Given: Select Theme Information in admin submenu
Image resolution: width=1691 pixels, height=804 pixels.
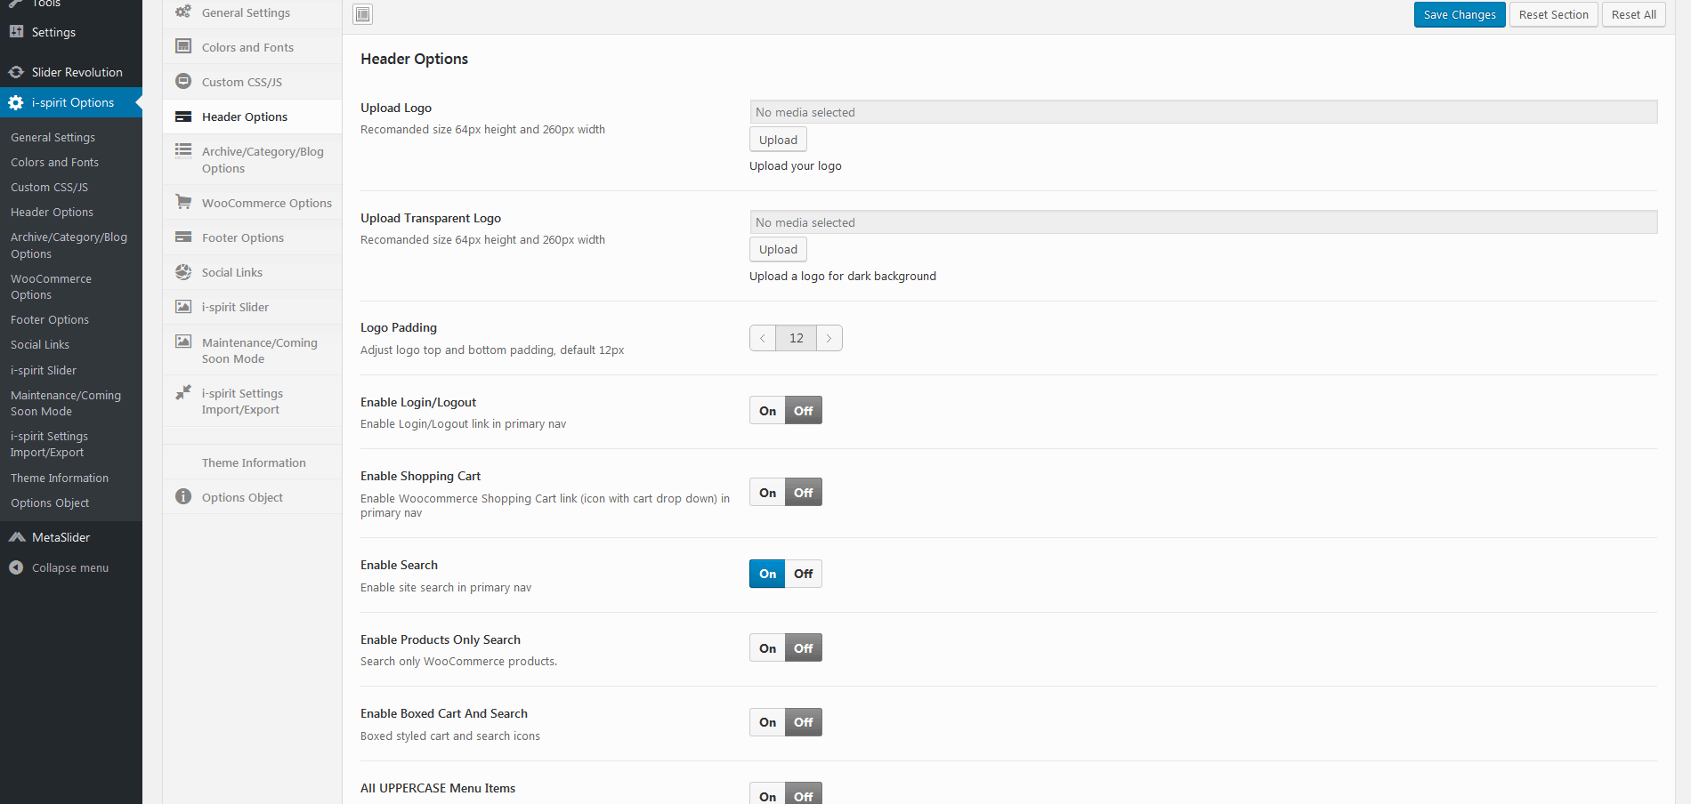Looking at the screenshot, I should (60, 478).
